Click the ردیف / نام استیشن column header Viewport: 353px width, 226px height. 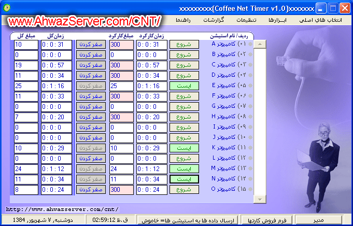coord(229,36)
